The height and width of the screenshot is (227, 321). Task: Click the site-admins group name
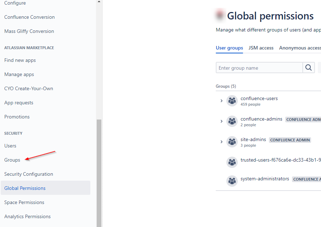(x=253, y=139)
